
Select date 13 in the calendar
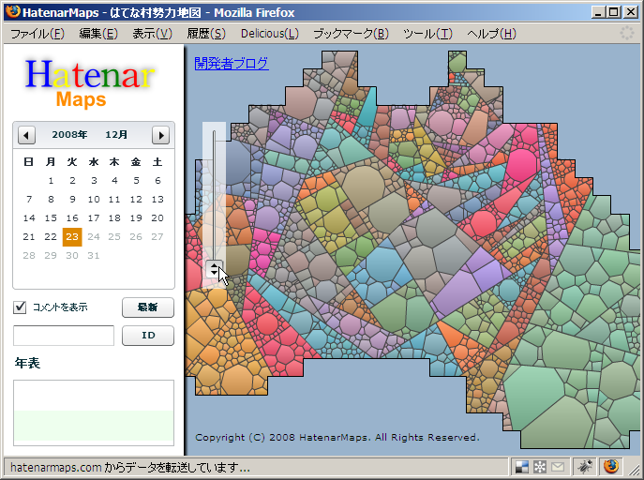pos(157,199)
